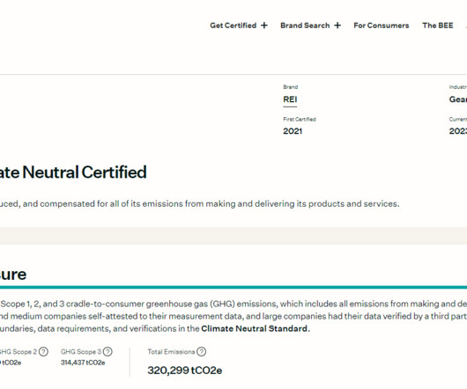Viewport: 467px width, 389px height.
Task: Open the Get Certified menu
Action: pyautogui.click(x=233, y=26)
